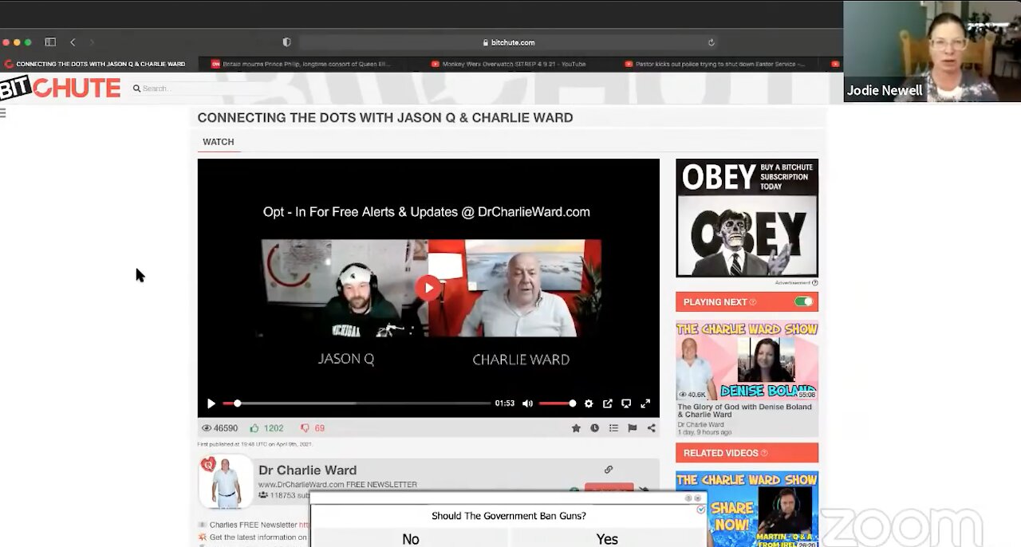Click the thumbs down dislike icon
This screenshot has height=547, width=1021.
click(305, 428)
